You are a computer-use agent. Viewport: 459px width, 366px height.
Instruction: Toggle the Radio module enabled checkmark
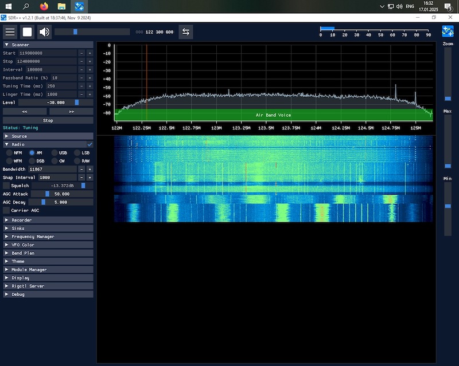[x=90, y=144]
